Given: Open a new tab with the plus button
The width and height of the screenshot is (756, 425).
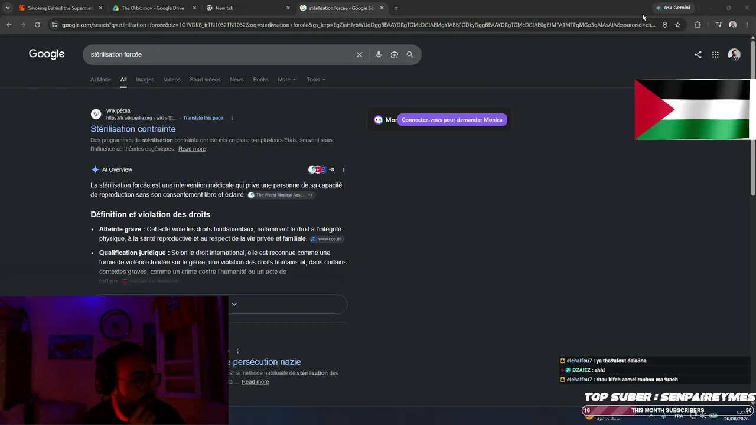Looking at the screenshot, I should [x=396, y=8].
